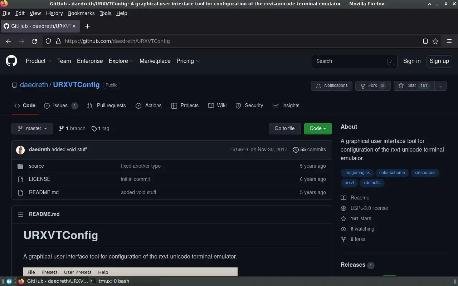Click the xresources topic tag
The height and width of the screenshot is (286, 458).
pyautogui.click(x=425, y=173)
